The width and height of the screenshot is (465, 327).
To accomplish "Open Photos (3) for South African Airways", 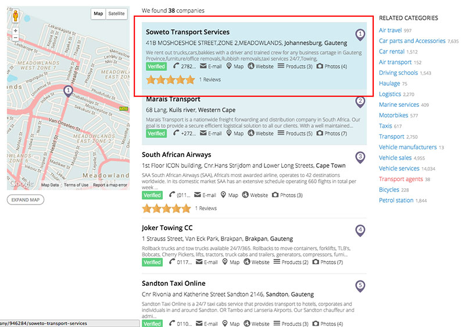I will [x=287, y=195].
